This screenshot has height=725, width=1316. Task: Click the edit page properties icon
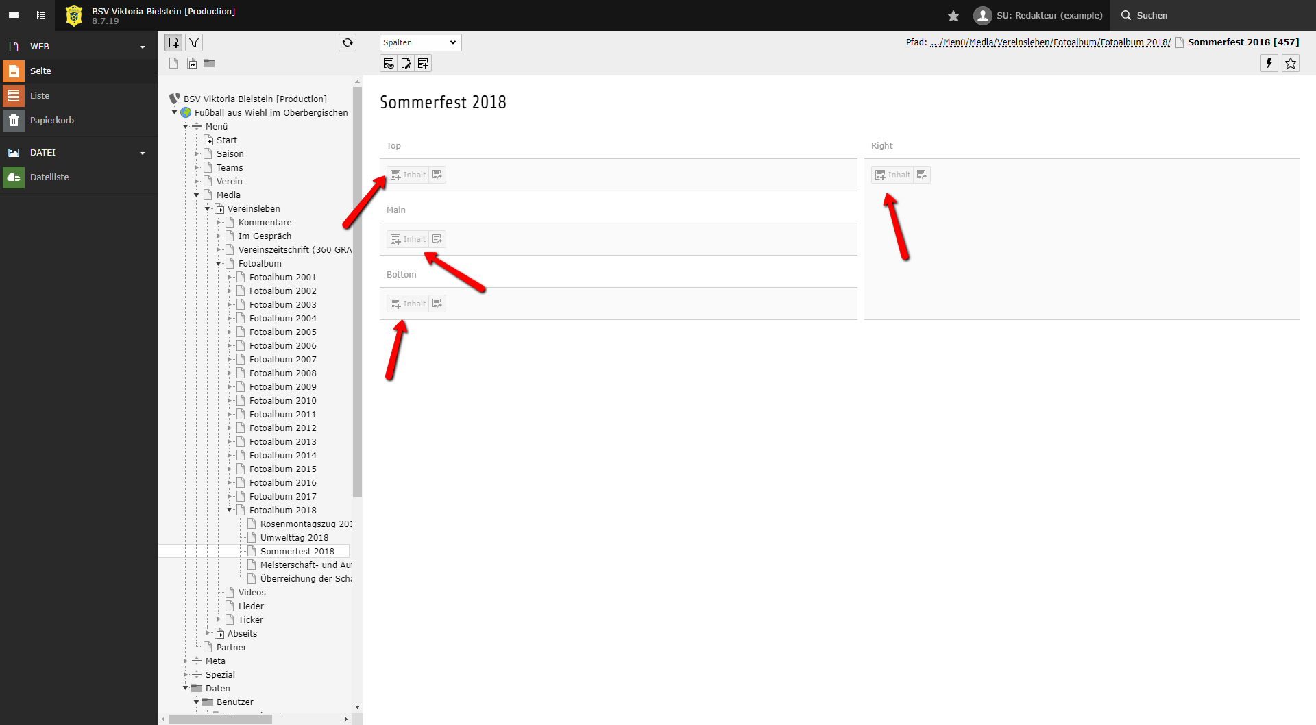click(x=406, y=64)
